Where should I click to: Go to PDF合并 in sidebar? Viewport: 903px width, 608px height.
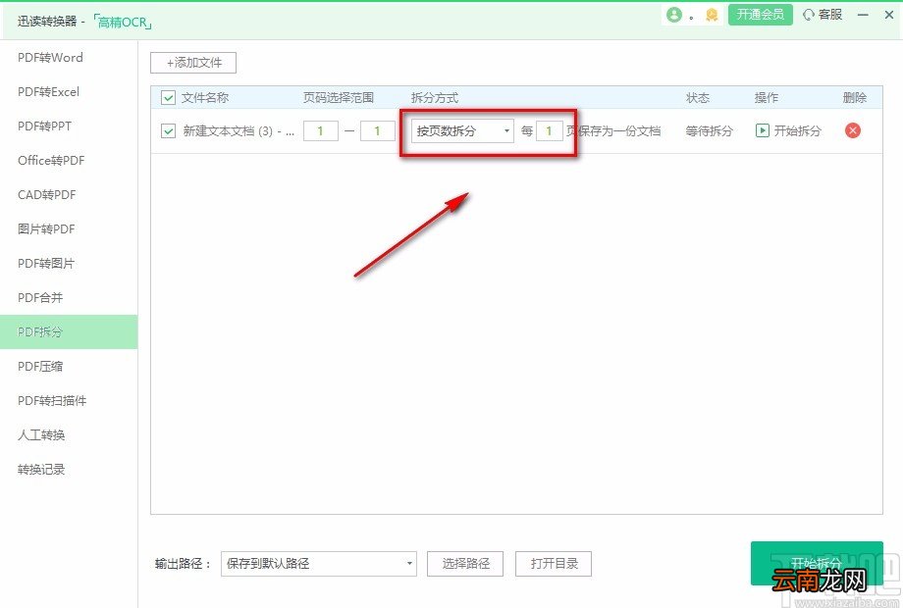[39, 297]
